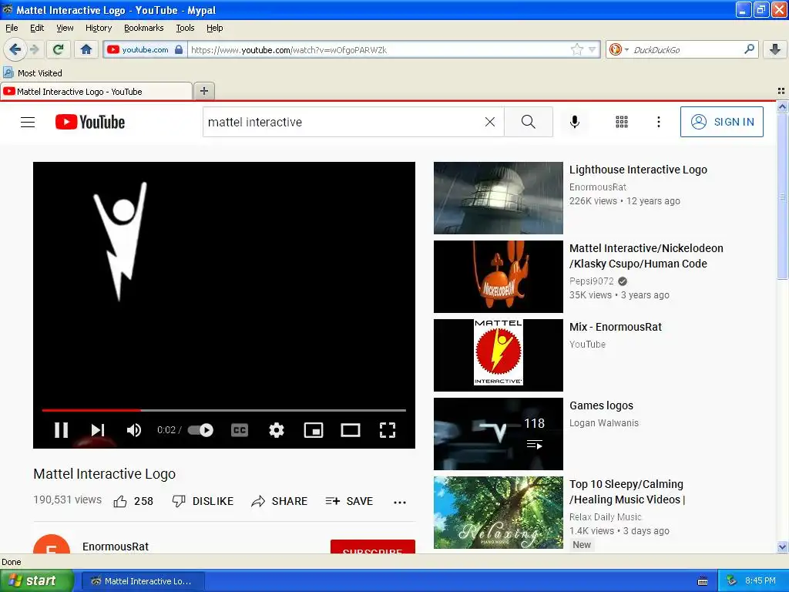Screen dimensions: 789x592
Task: Click the YouTube search input field
Action: click(342, 122)
